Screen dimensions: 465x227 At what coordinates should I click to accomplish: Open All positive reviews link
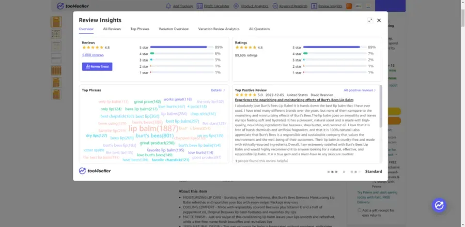point(360,90)
